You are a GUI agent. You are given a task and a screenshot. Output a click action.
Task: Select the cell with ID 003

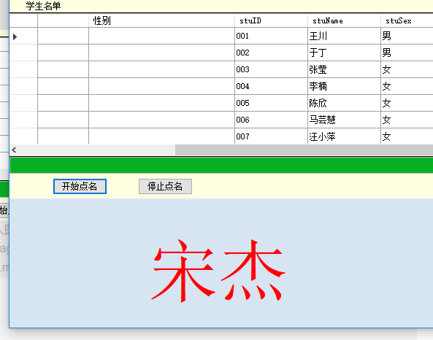click(271, 69)
